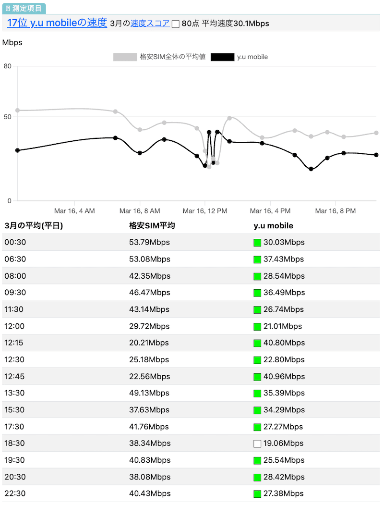This screenshot has width=384, height=505.
Task: Hide the 格安SIM全体の平均値 series via legend text
Action: coord(172,57)
